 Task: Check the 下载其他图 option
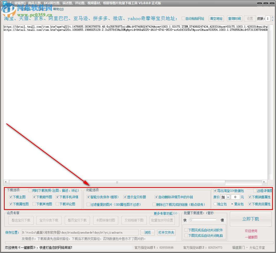tap(34, 204)
